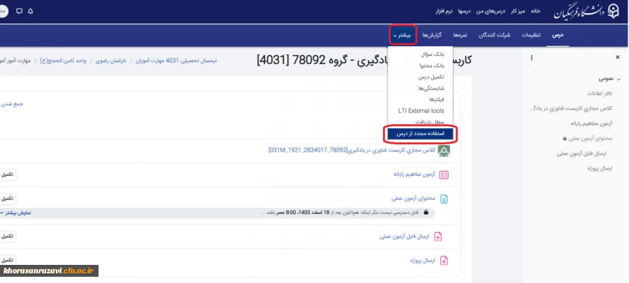Click the ارسال فایل آزمون عملی assignment icon
629x283 pixels.
[x=438, y=236]
